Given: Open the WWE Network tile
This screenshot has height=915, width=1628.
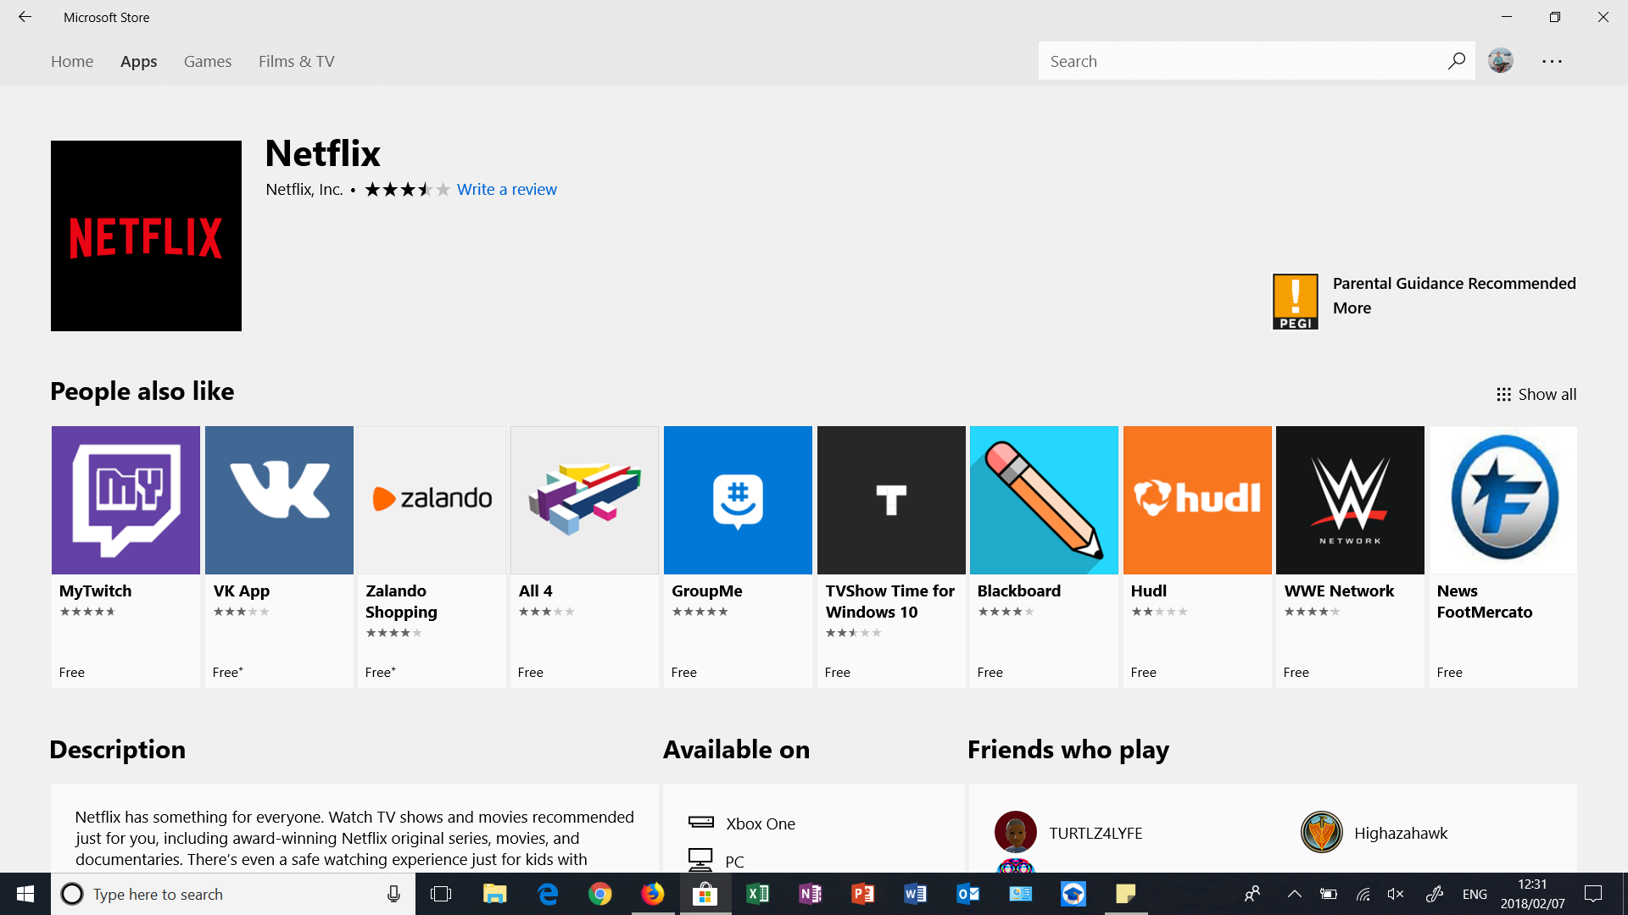Looking at the screenshot, I should pos(1350,556).
